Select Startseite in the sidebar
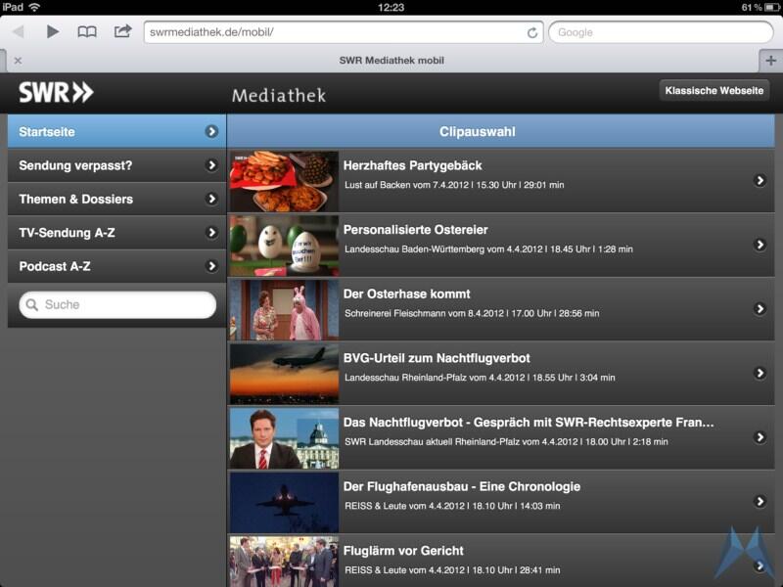 (116, 131)
